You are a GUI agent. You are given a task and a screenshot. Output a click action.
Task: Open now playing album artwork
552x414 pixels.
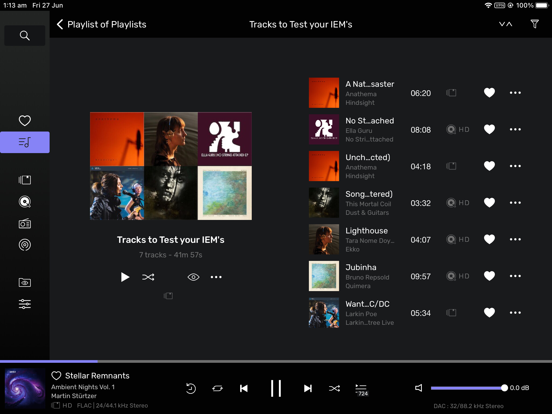click(x=25, y=388)
